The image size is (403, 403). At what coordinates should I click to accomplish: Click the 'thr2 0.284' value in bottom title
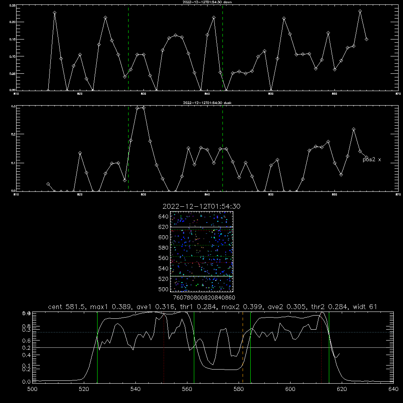(330, 307)
